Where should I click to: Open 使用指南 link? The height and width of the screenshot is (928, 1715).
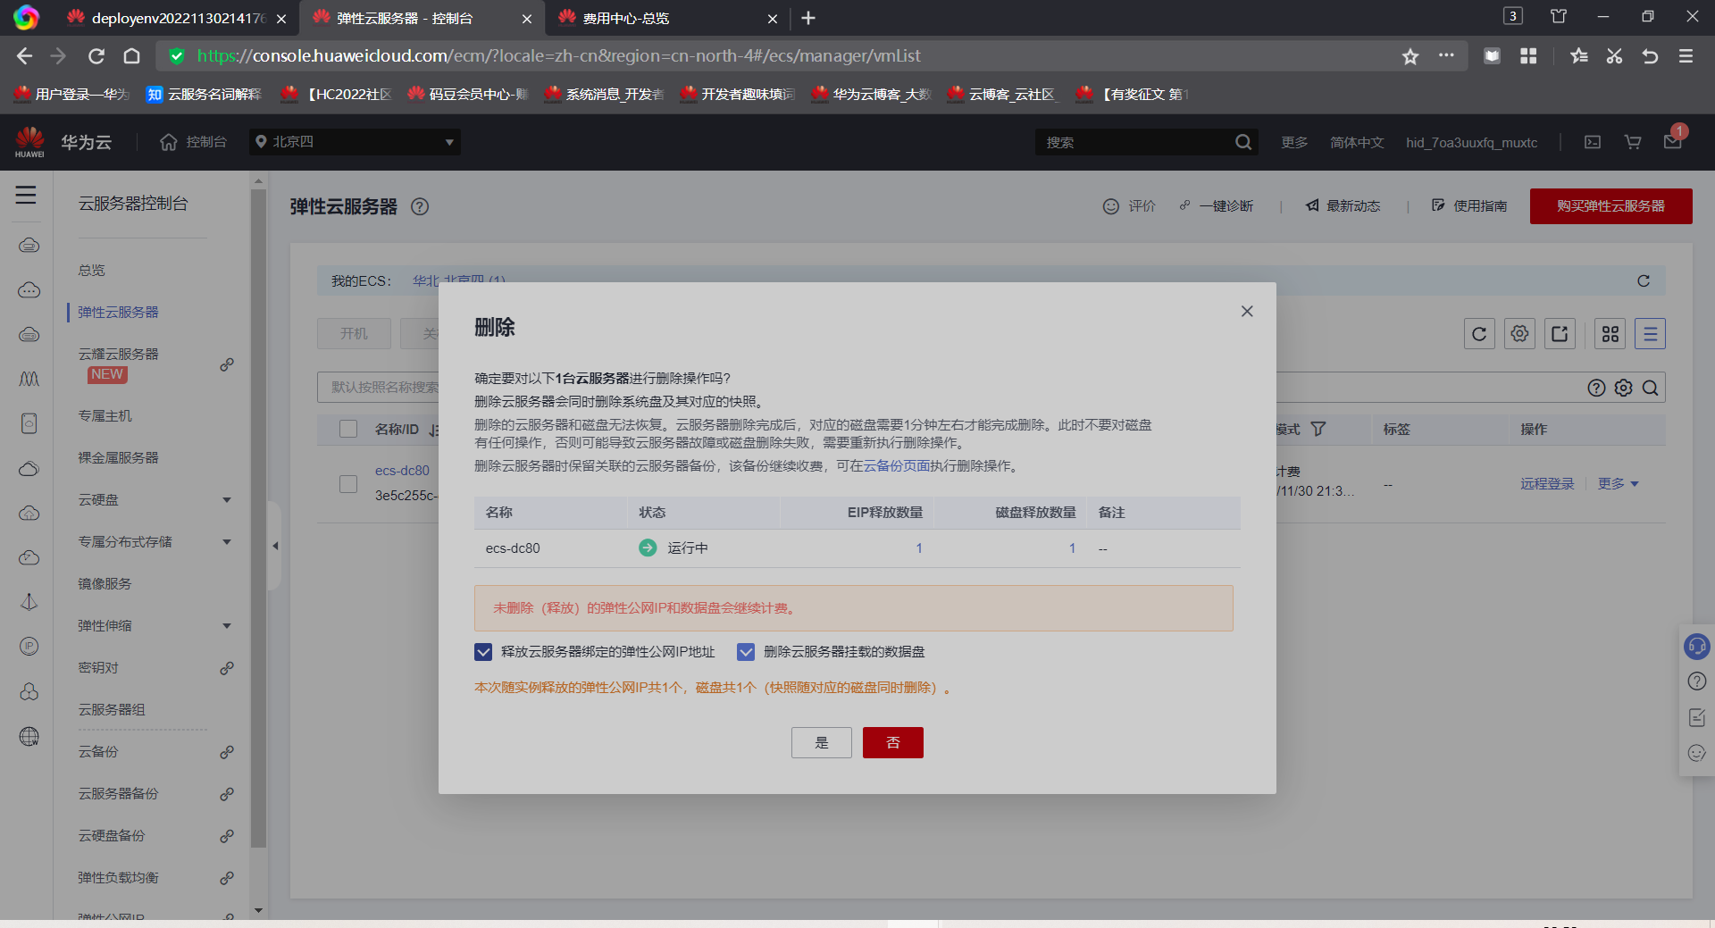(x=1469, y=206)
